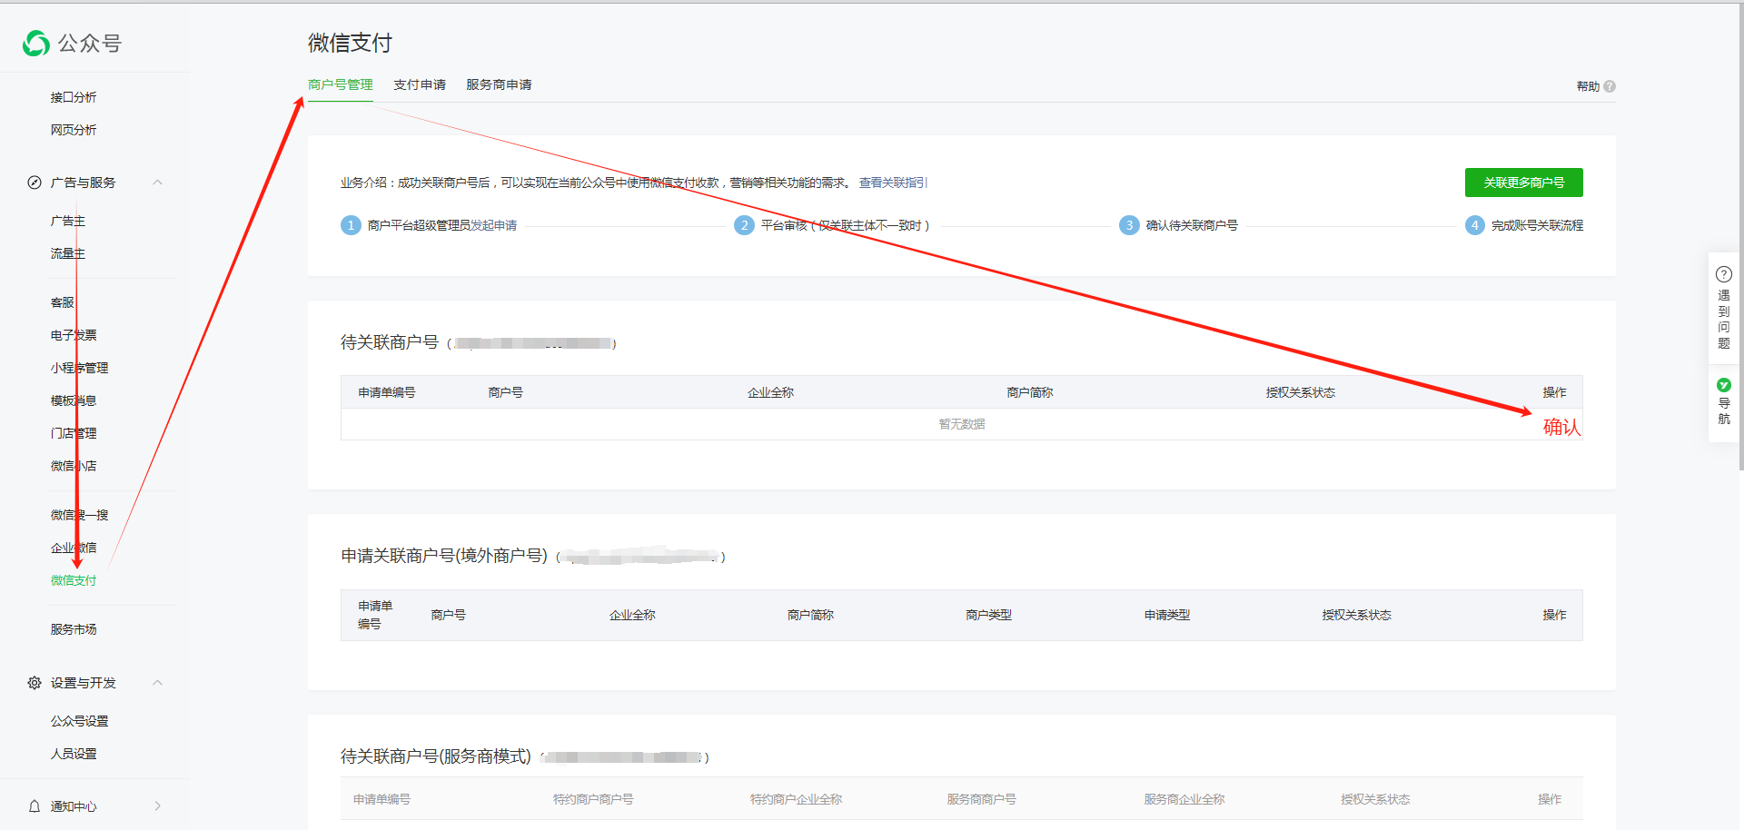The width and height of the screenshot is (1744, 830).
Task: Click the 服务商企业全称 column header
Action: pos(1184,799)
